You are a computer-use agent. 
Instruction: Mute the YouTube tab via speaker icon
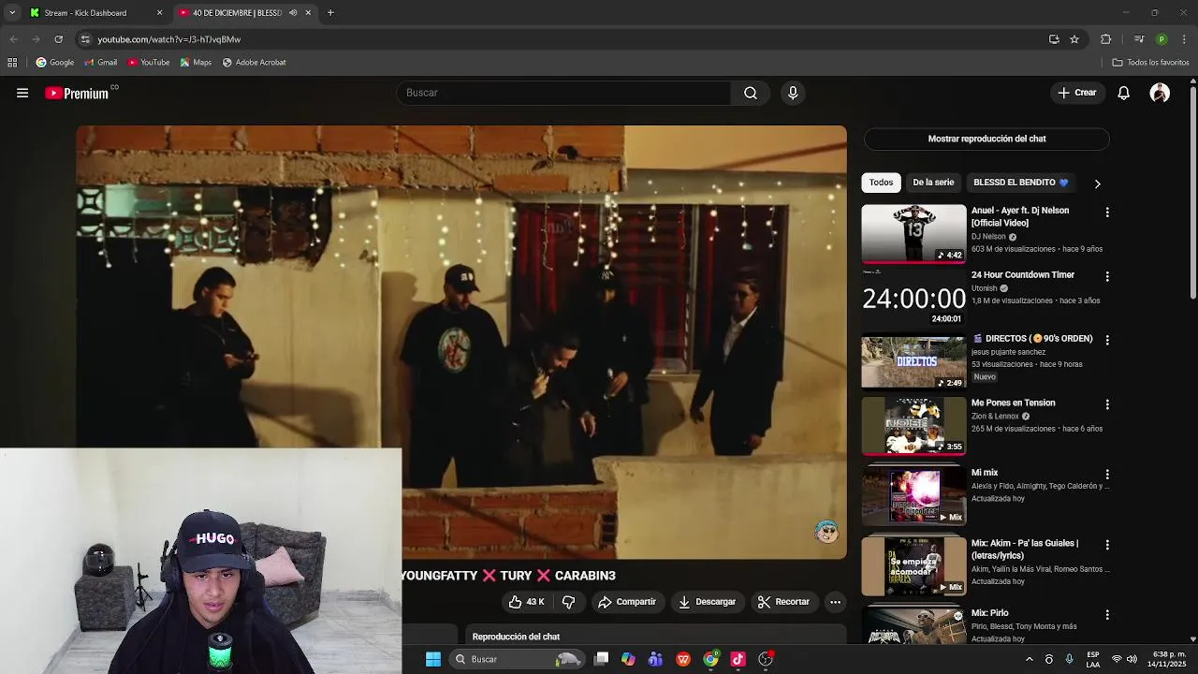click(293, 13)
